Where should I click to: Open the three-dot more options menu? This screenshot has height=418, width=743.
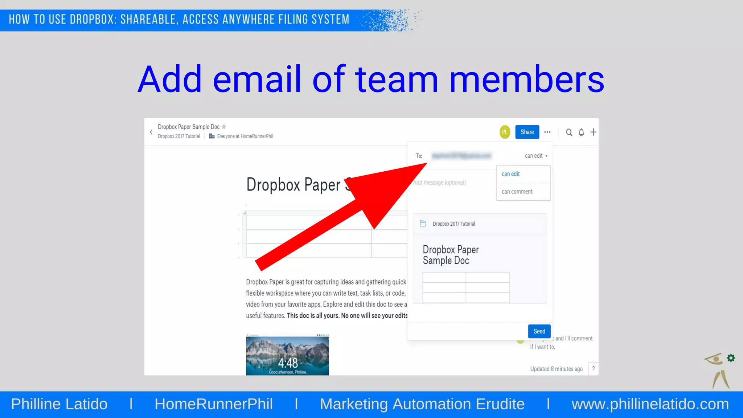pos(547,132)
